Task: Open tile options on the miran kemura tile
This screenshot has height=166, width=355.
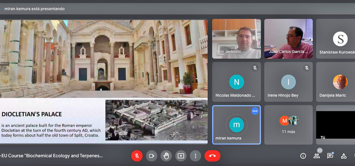Action: click(255, 111)
